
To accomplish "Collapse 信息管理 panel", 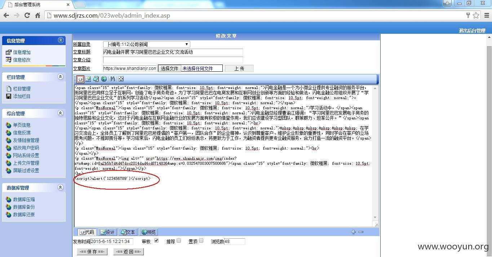I will pos(61,40).
